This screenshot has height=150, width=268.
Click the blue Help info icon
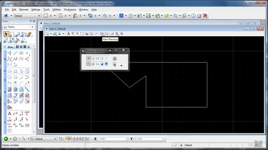[193, 16]
